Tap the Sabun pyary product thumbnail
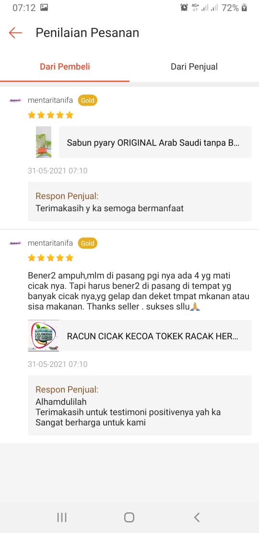This screenshot has width=259, height=533. [x=44, y=142]
